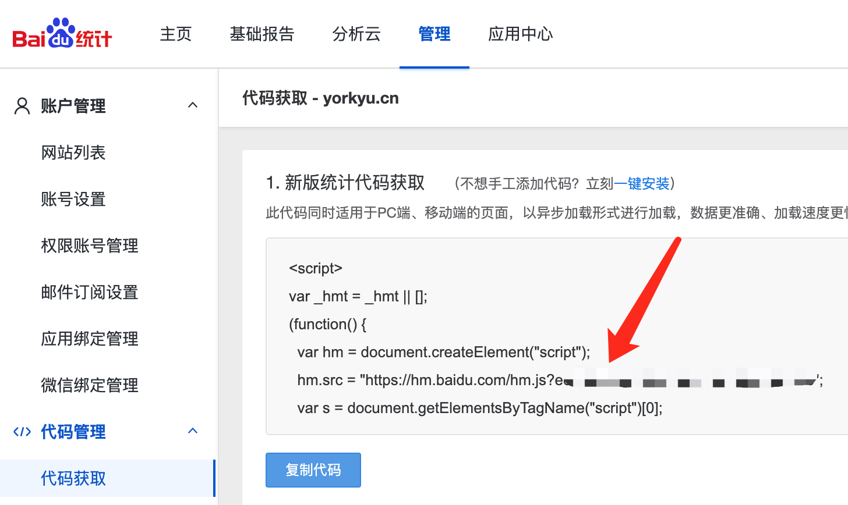Click the (function() { code line
This screenshot has height=505, width=848.
coord(328,324)
